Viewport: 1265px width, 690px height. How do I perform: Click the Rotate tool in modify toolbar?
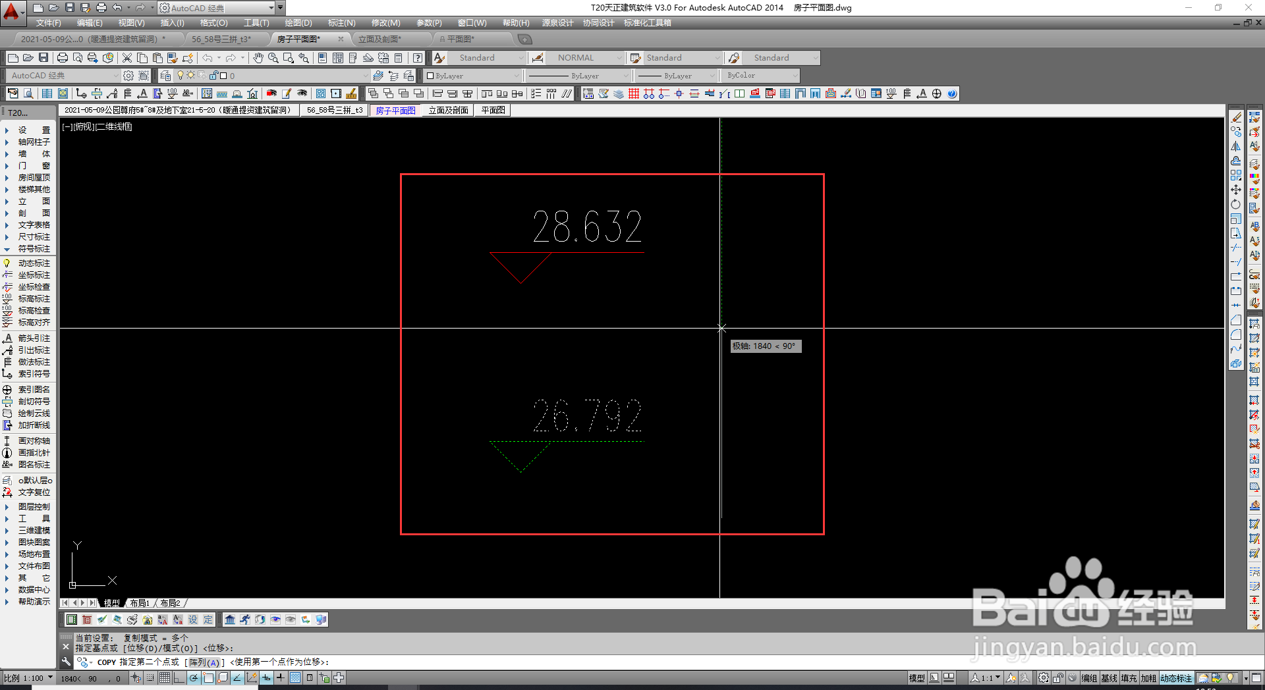click(1236, 204)
